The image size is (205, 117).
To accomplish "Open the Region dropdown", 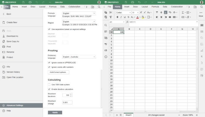I will click(x=79, y=22).
